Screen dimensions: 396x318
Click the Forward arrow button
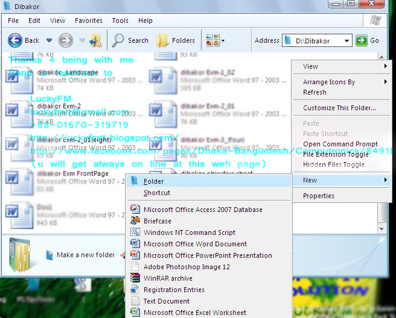coord(66,40)
